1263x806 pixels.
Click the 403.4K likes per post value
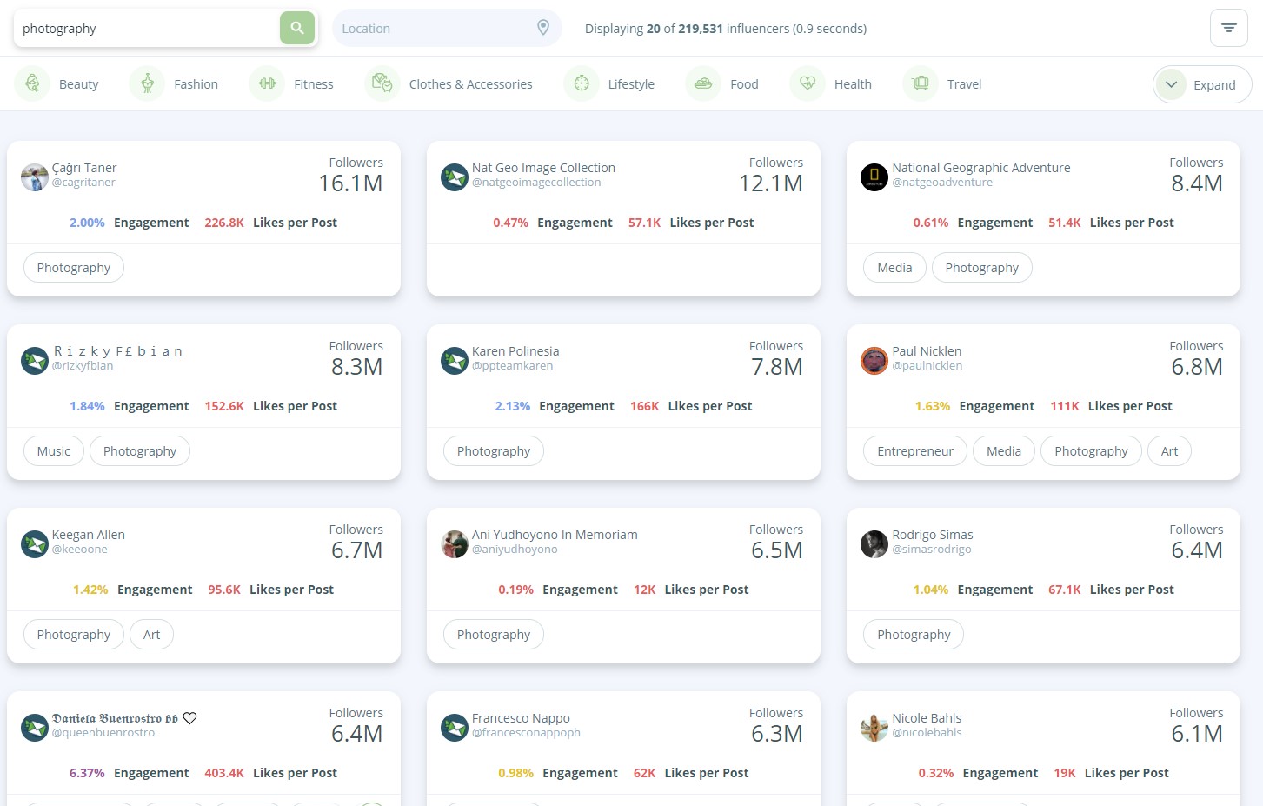pos(224,773)
